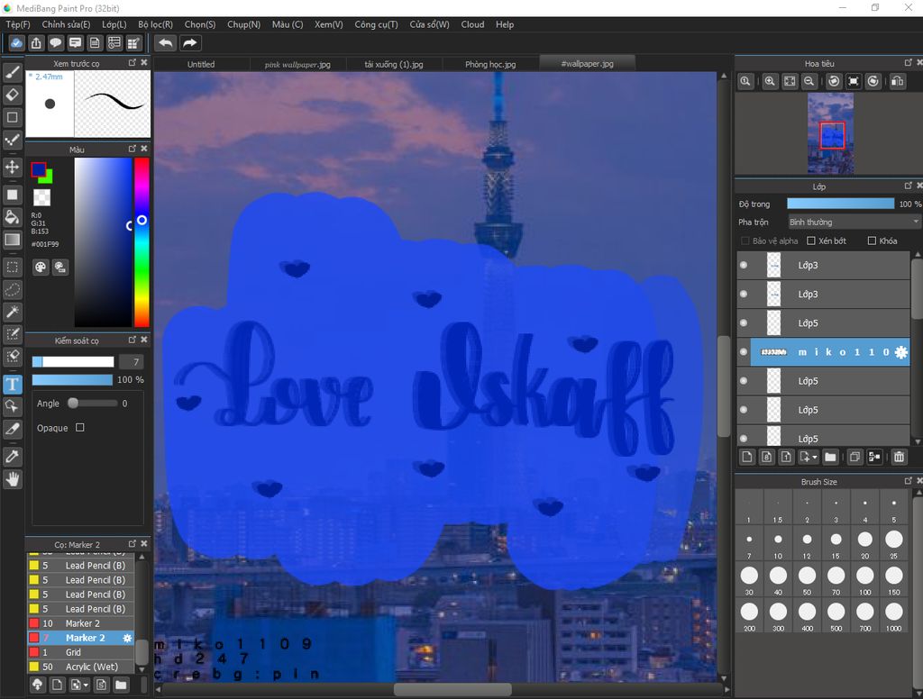Select the Brush tool in the left toolbar
The height and width of the screenshot is (699, 923).
tap(12, 72)
